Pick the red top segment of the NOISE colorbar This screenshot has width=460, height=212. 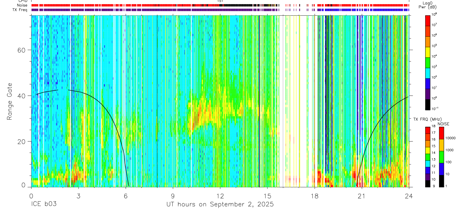441,133
